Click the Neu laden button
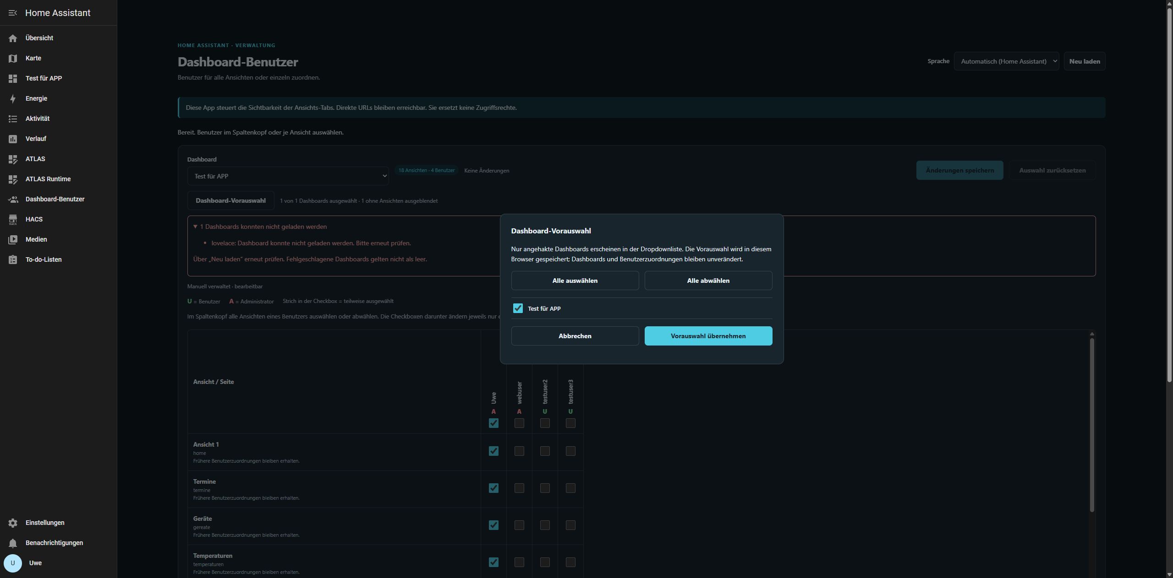Screen dimensions: 1173x578 [x=1085, y=61]
